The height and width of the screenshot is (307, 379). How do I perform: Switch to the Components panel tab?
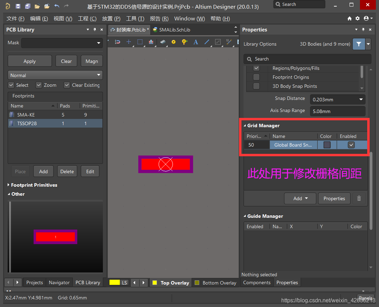pyautogui.click(x=257, y=282)
